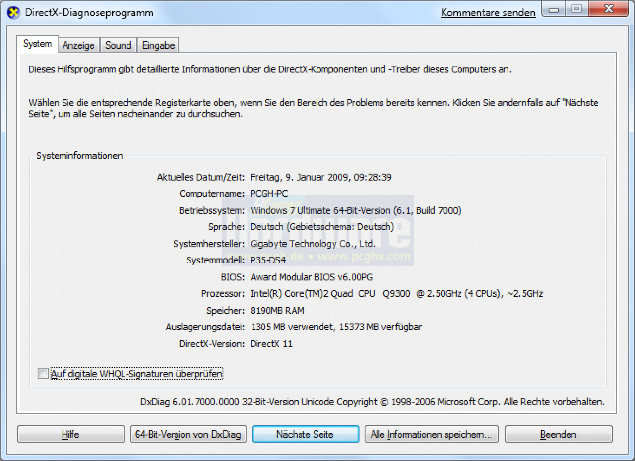Select the Eingabe tab
635x461 pixels.
click(158, 45)
